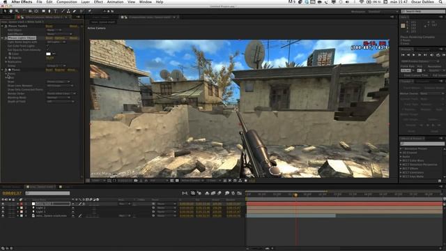Toggle Hide Shy Layers icon
446x251 pixels.
pyautogui.click(x=207, y=193)
